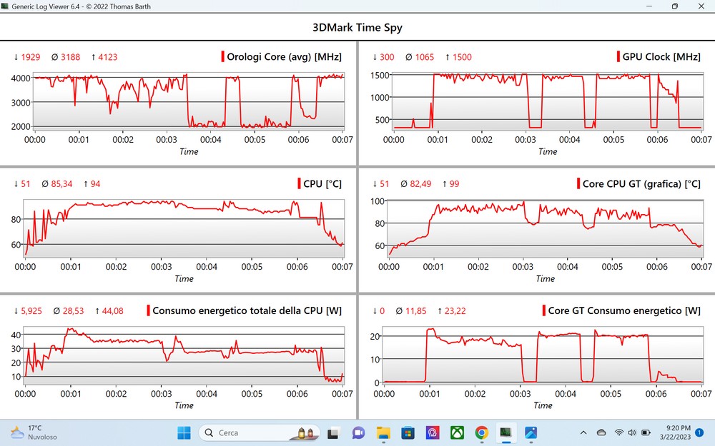
Task: Click the Generic Log Viewer title bar icon
Action: [5, 6]
